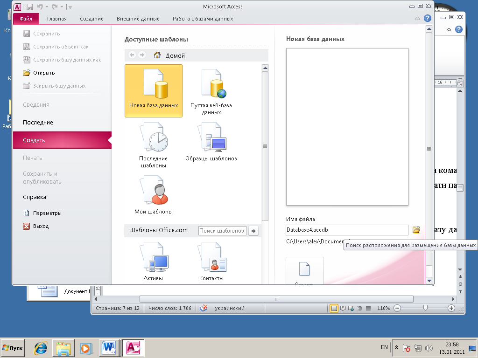Select the Контакты Office.com template
The height and width of the screenshot is (358, 478).
211,261
